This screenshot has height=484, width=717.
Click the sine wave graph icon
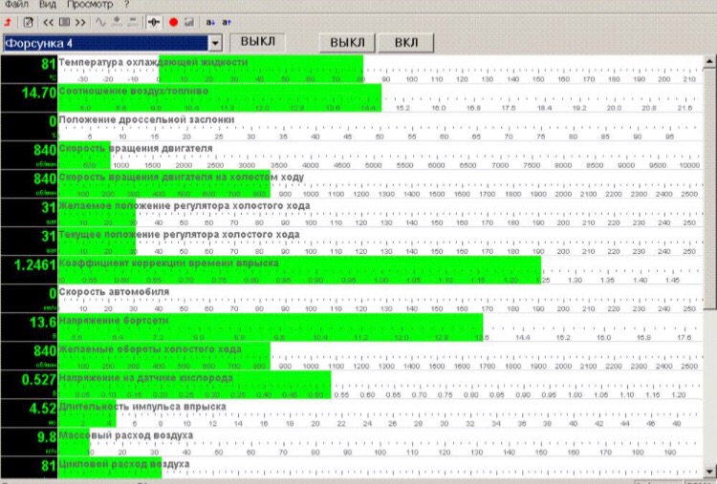pos(102,21)
